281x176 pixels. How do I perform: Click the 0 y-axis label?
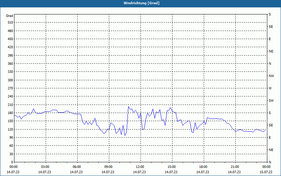coord(12,162)
